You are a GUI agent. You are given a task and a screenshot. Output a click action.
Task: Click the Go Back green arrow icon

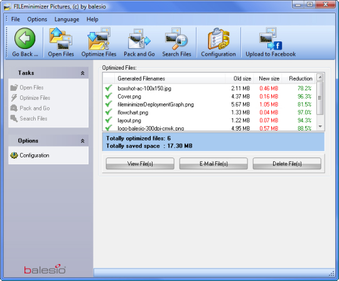tap(25, 38)
